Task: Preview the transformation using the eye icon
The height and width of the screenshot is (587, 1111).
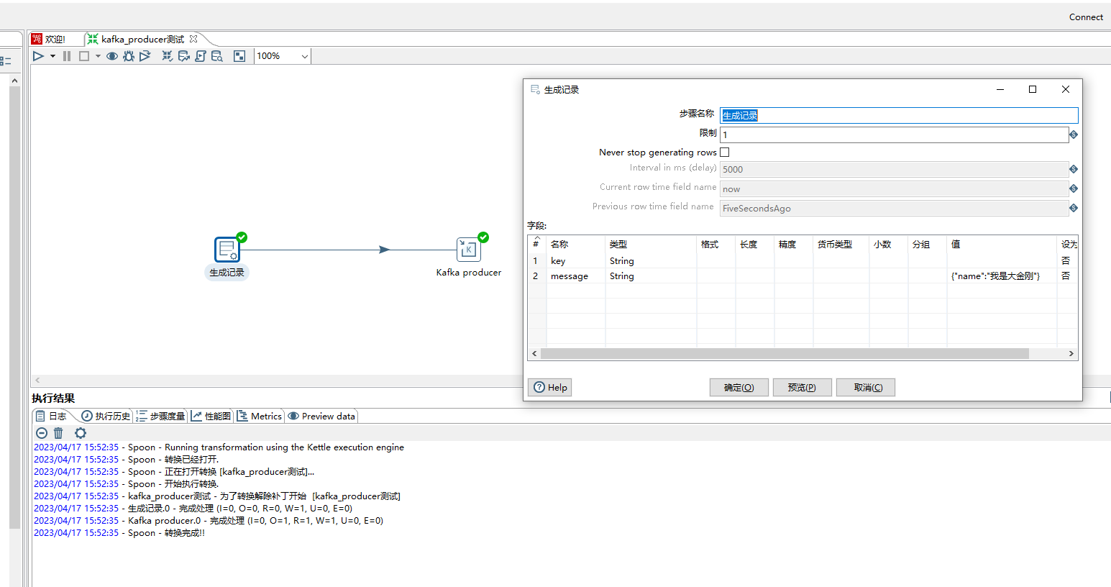Action: [111, 55]
